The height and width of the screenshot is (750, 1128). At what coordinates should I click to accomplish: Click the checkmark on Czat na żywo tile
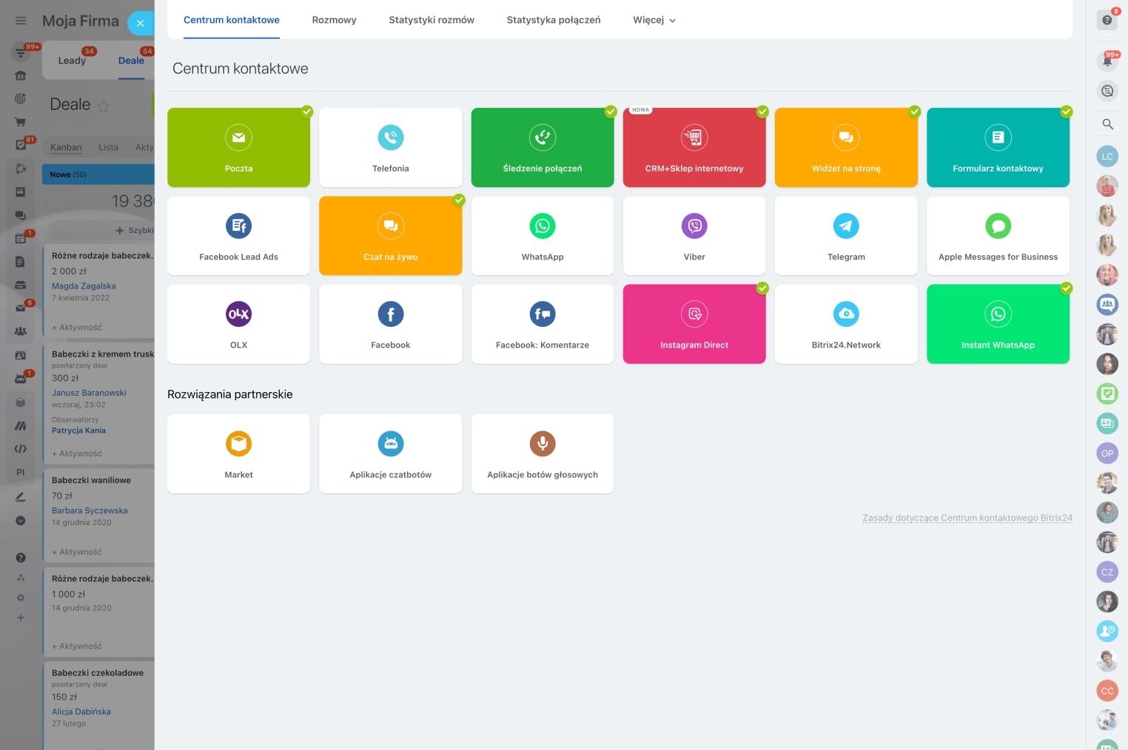[459, 200]
